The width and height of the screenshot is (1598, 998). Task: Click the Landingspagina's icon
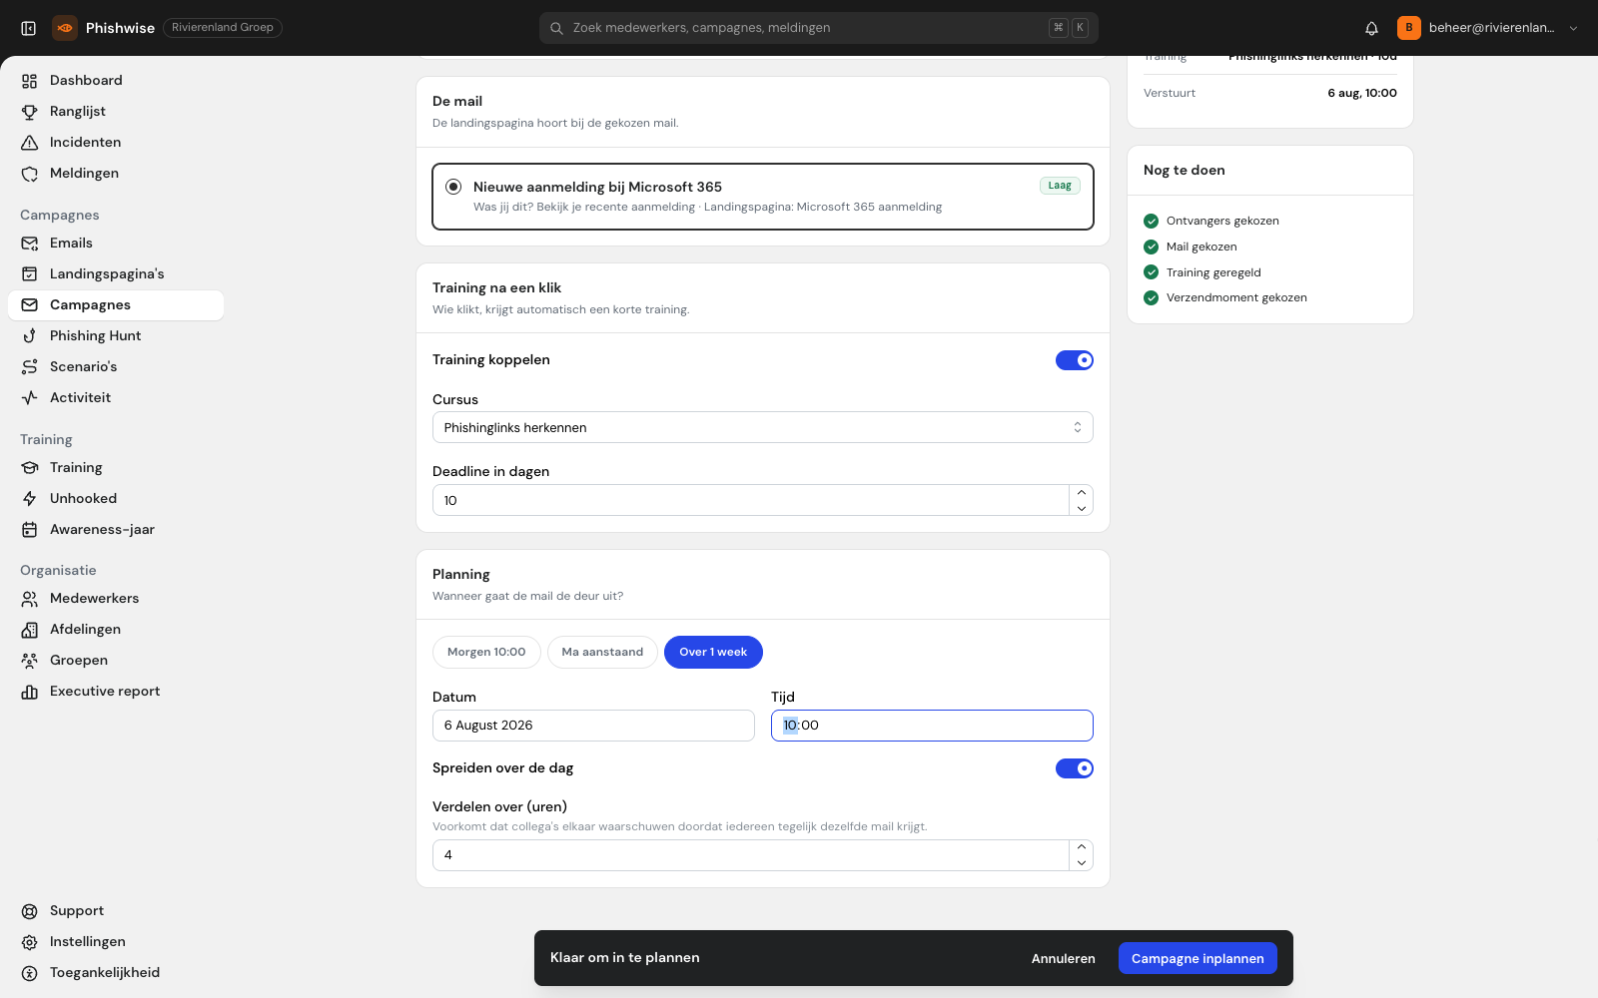point(30,274)
